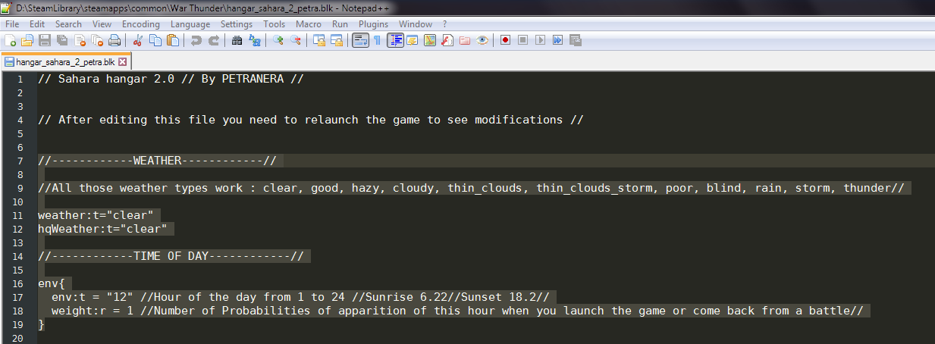Undo the last edit via toolbar arrow
Image resolution: width=935 pixels, height=344 pixels.
coord(196,40)
